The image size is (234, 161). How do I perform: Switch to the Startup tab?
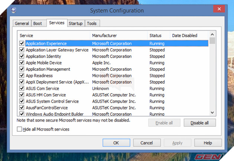pyautogui.click(x=75, y=23)
